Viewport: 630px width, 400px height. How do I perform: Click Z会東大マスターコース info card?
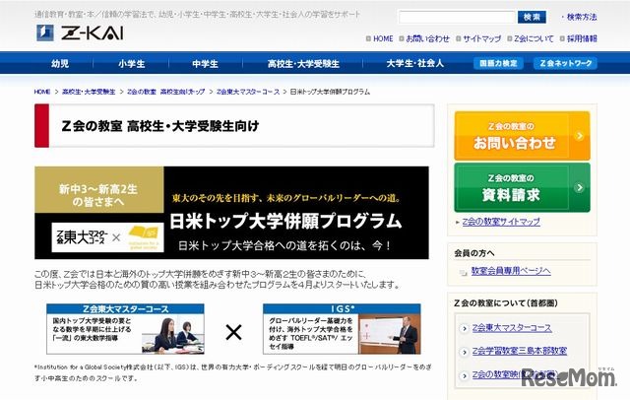tap(125, 329)
